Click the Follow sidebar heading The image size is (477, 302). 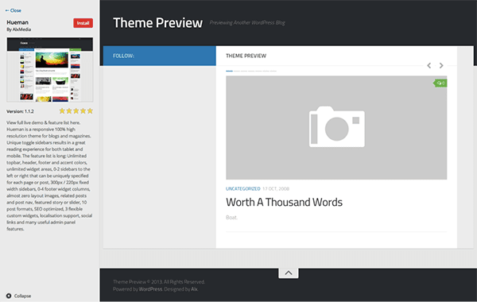(123, 56)
